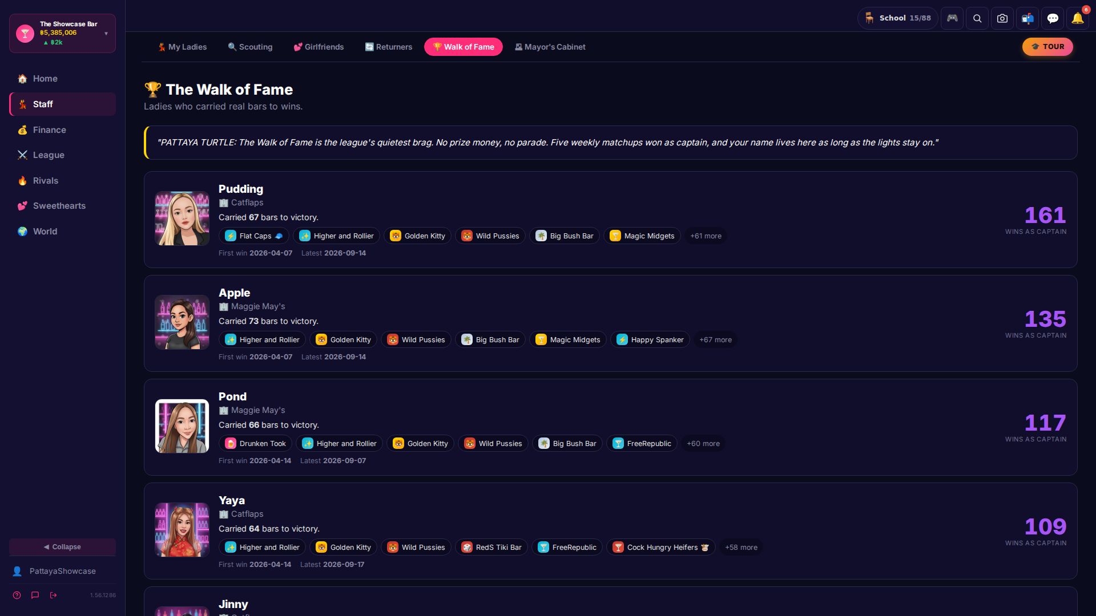Image resolution: width=1096 pixels, height=616 pixels.
Task: Click the search magnifier icon
Action: point(977,18)
